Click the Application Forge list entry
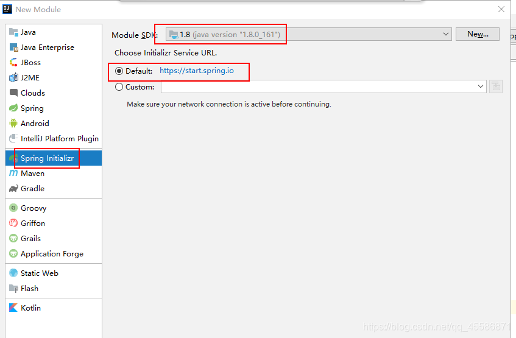The width and height of the screenshot is (516, 338). click(54, 253)
